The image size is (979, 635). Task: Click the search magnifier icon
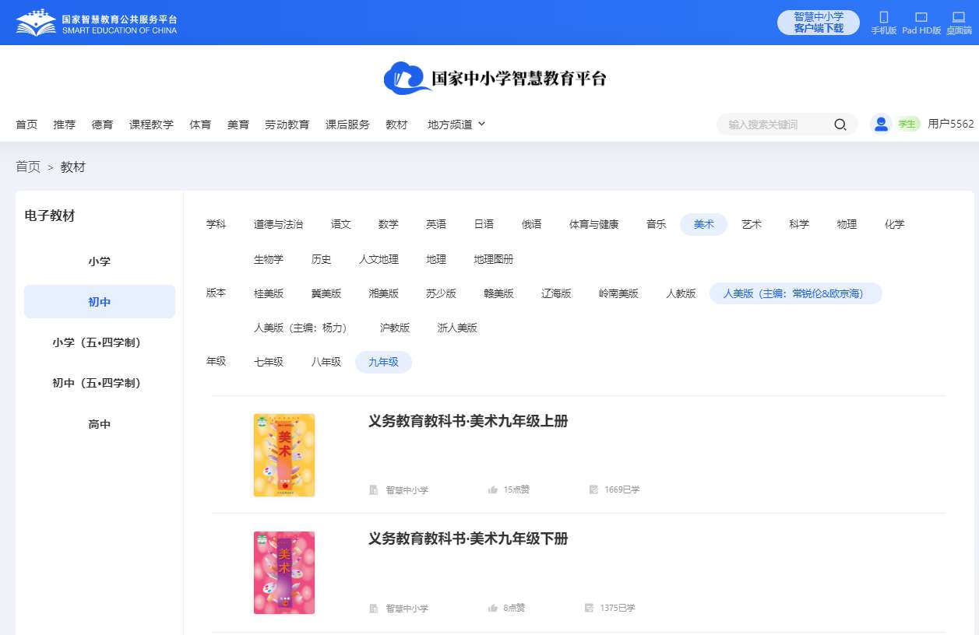tap(840, 125)
